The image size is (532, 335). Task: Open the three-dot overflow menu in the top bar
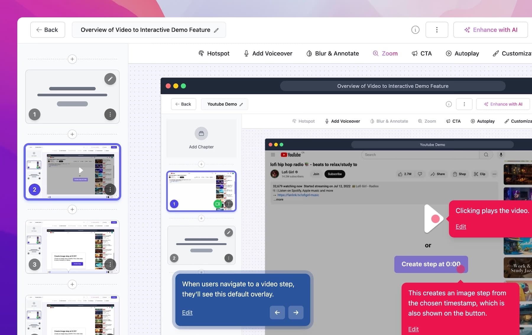[437, 30]
